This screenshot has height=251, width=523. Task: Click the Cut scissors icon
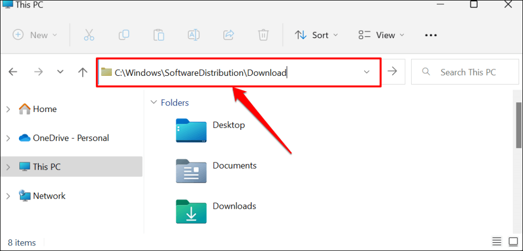point(89,35)
